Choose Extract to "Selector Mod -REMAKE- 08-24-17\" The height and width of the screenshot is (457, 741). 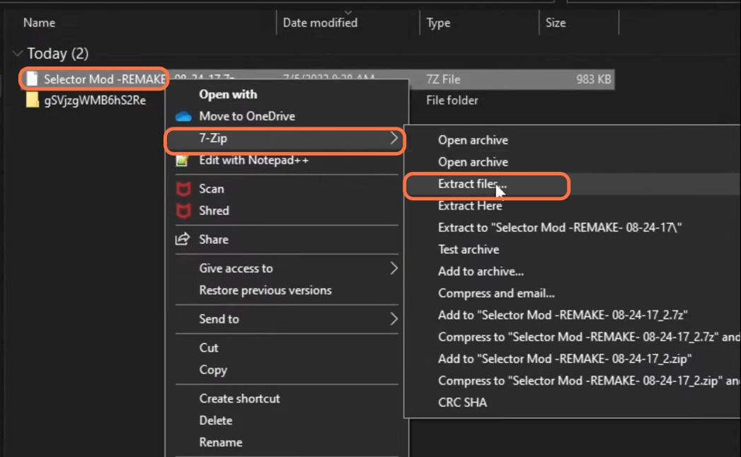point(560,228)
